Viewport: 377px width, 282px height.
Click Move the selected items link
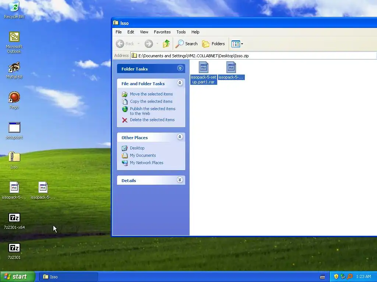click(151, 94)
